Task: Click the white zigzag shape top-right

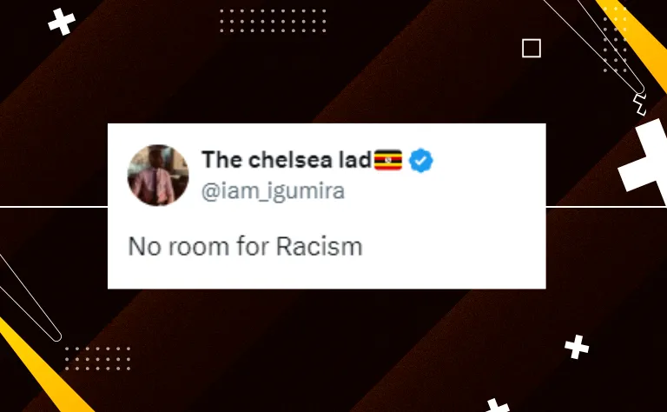Action: pyautogui.click(x=640, y=104)
